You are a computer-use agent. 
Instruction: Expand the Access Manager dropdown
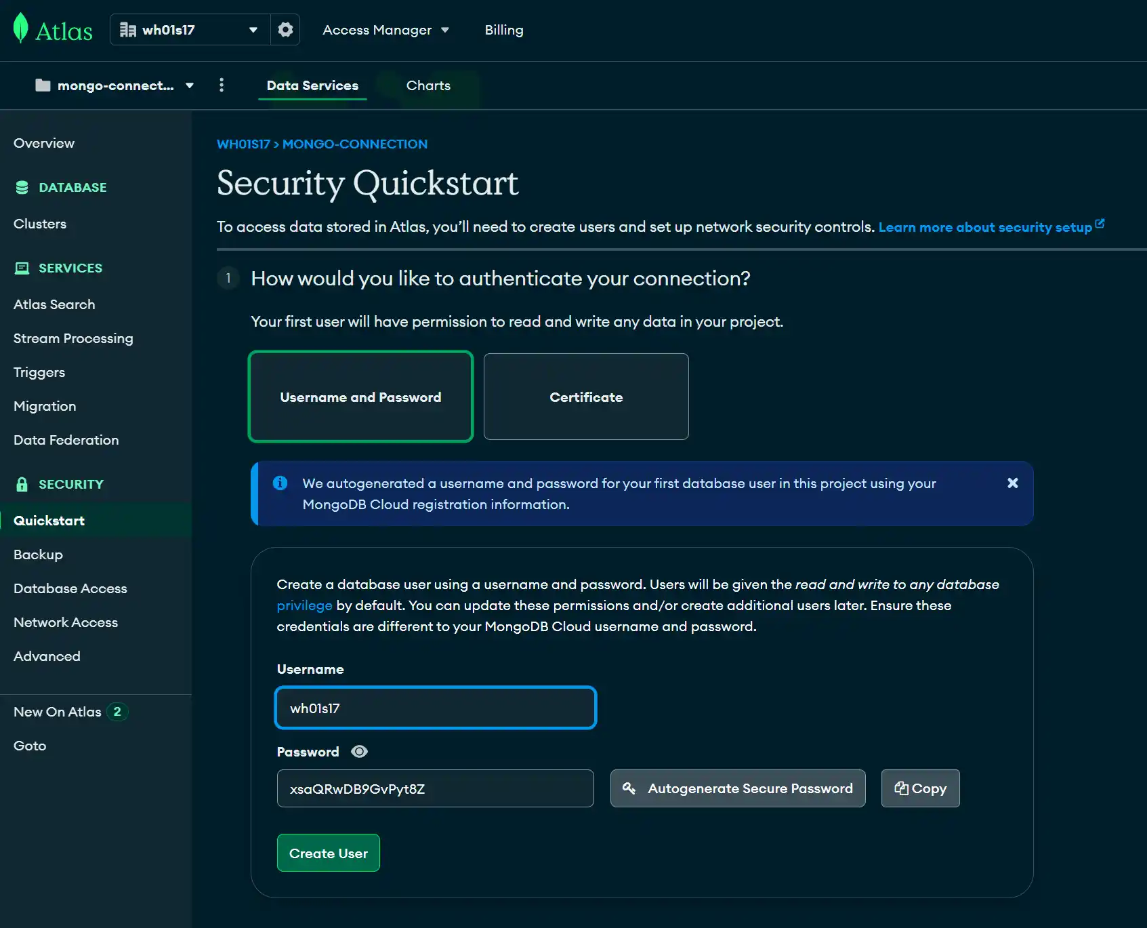pyautogui.click(x=385, y=30)
